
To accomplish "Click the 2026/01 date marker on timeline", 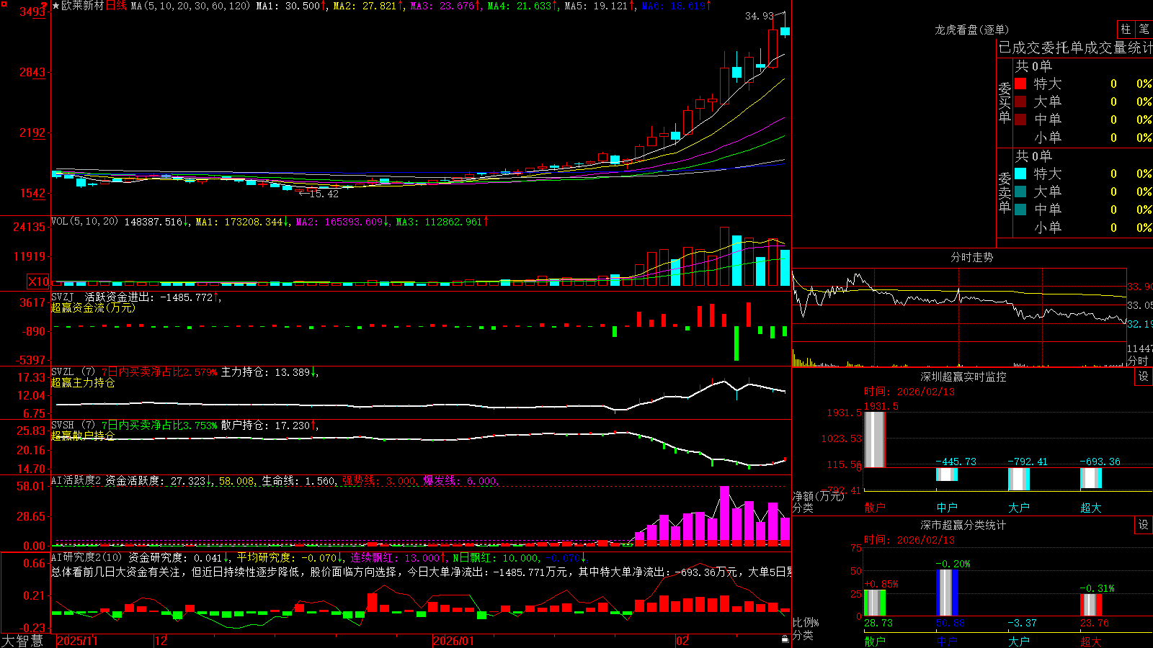I will point(454,641).
